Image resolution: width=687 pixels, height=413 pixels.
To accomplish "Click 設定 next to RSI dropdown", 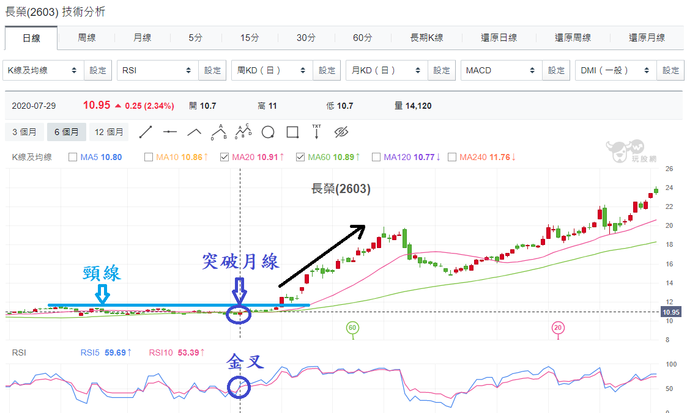I will click(212, 70).
